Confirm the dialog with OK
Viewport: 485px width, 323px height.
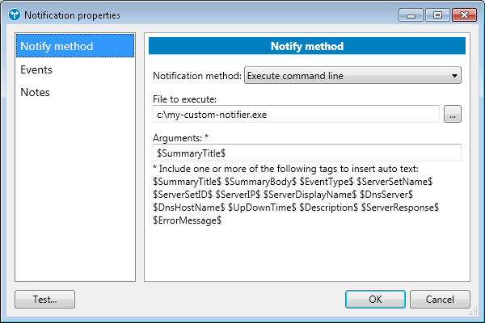(375, 299)
